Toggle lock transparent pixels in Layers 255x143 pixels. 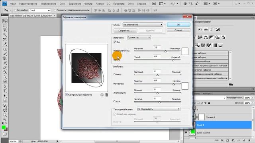point(198,103)
